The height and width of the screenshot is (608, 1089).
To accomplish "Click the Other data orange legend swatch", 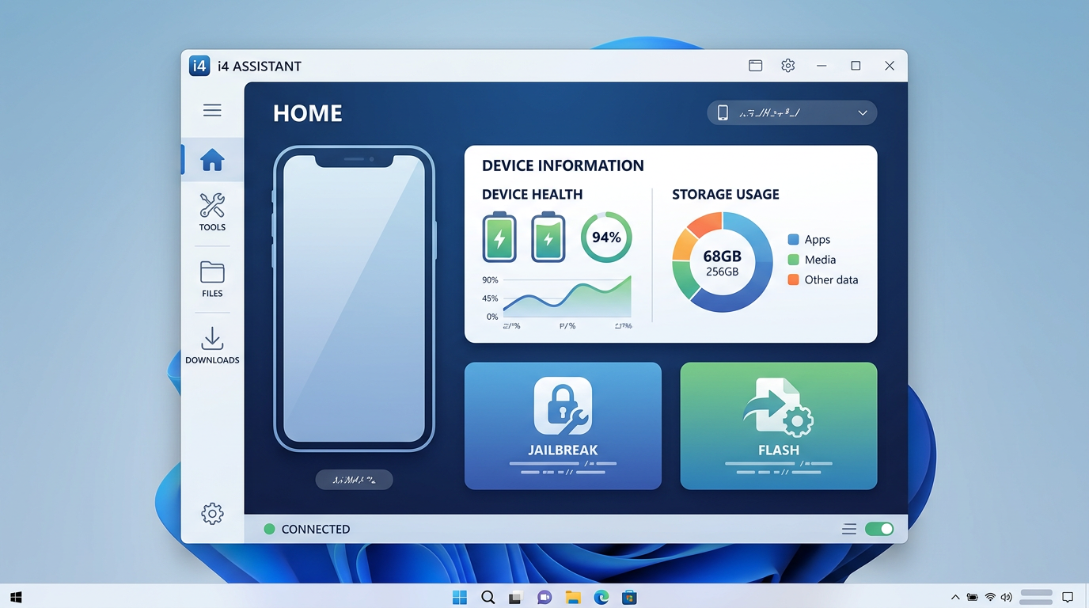I will 794,279.
